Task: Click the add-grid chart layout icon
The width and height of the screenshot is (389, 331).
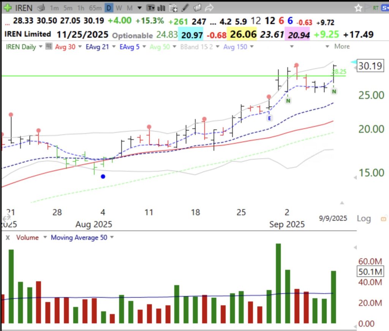Action: coord(173,8)
